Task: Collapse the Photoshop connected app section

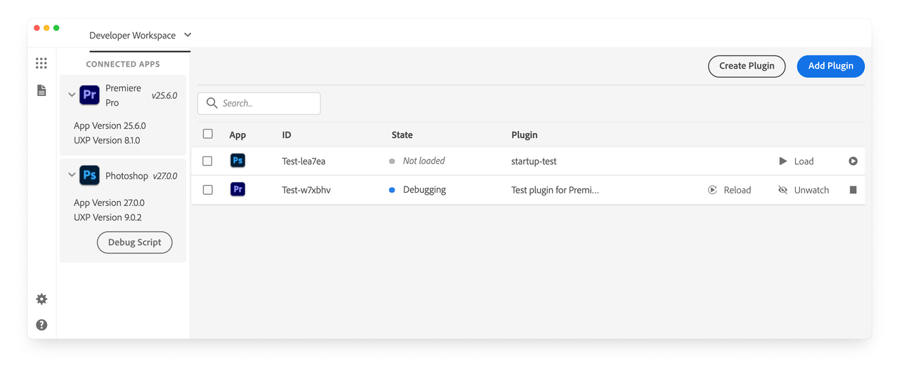Action: tap(72, 175)
